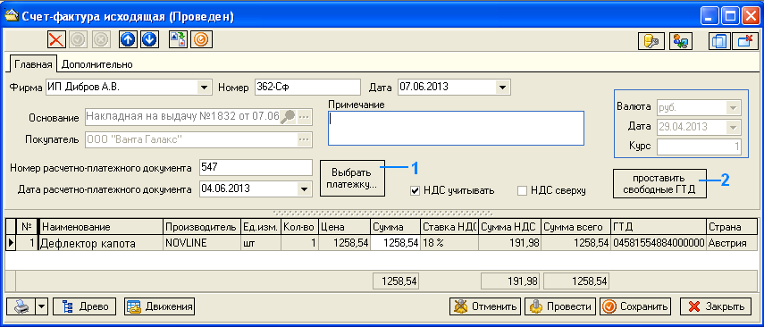Click the database key icon at top right

point(651,41)
